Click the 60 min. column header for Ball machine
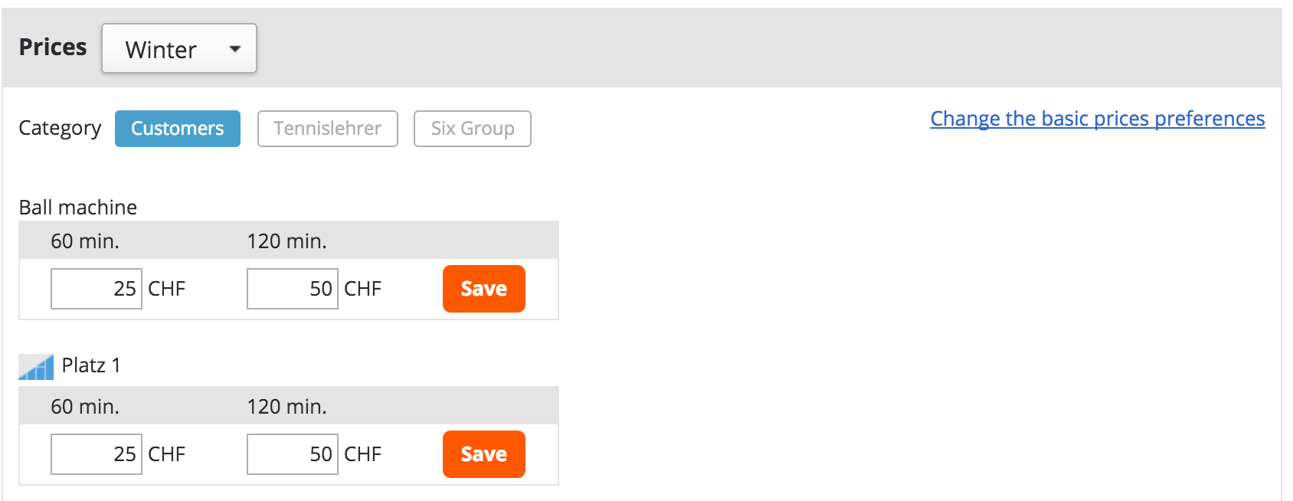Screen dimensions: 1293x501 pos(84,241)
